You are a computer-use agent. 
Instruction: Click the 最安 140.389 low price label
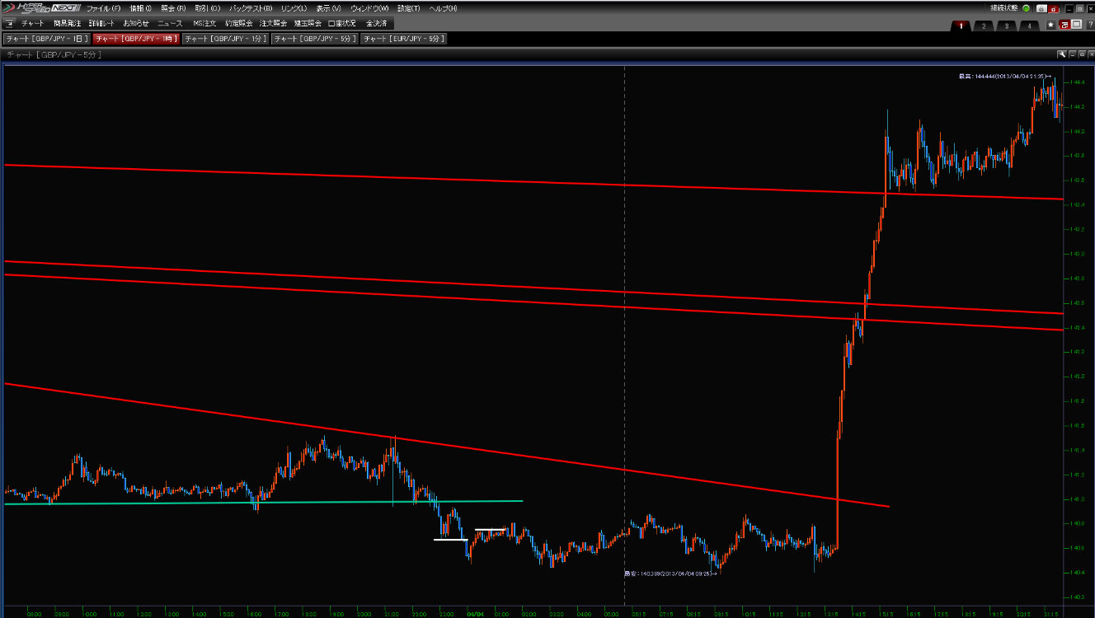click(670, 573)
